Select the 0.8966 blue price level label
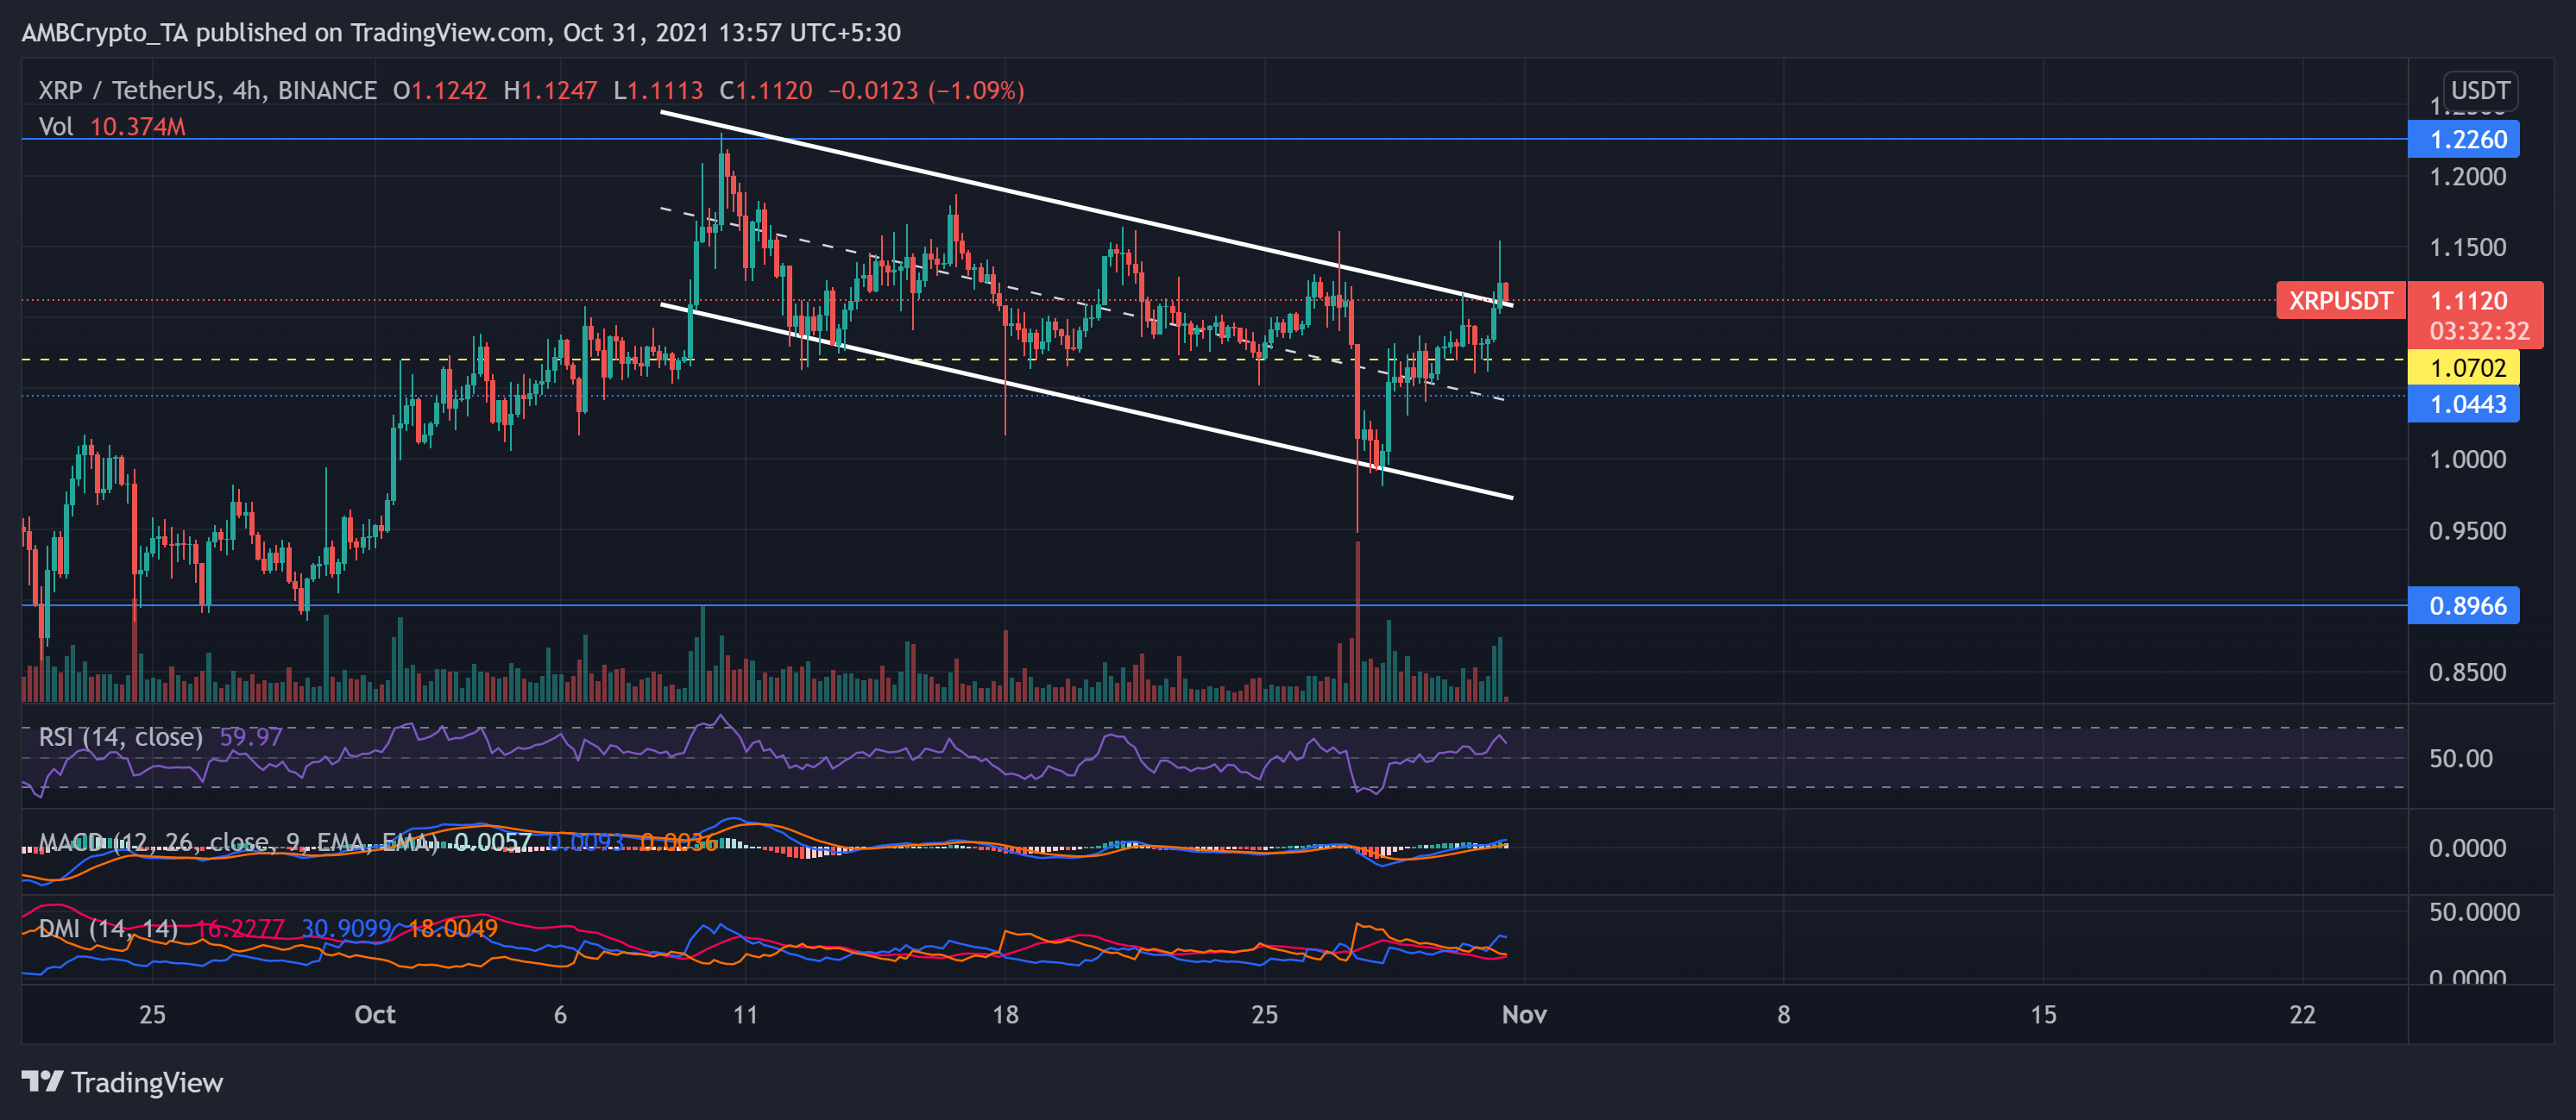Screen dimensions: 2576x1120 [x=2463, y=605]
